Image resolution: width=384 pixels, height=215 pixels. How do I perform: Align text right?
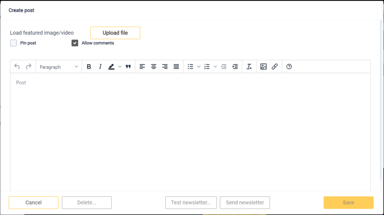165,66
